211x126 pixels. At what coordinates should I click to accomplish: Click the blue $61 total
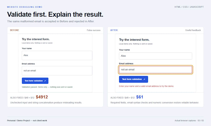pos(140,97)
